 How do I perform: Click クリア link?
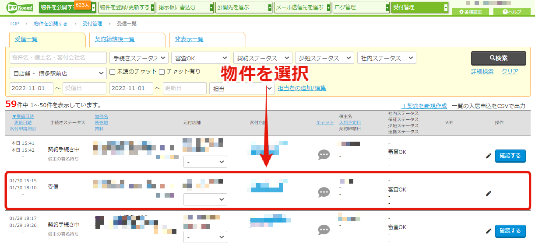510,72
